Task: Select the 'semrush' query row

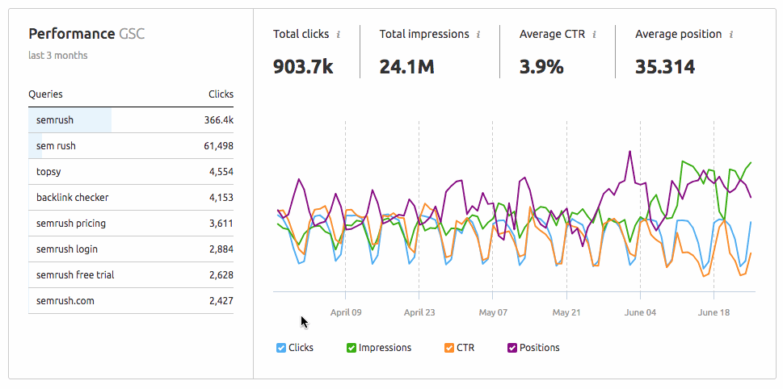Action: [131, 120]
